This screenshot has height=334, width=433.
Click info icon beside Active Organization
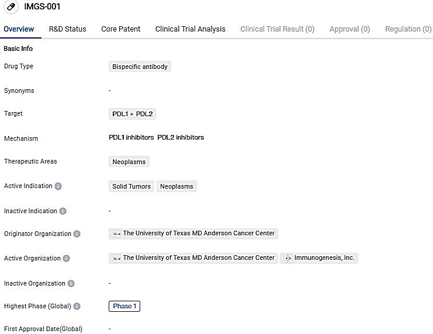click(x=67, y=258)
